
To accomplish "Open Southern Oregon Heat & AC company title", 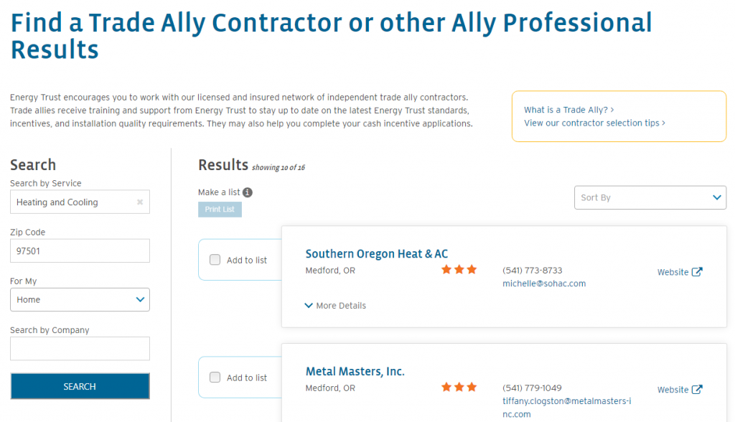I will (376, 254).
